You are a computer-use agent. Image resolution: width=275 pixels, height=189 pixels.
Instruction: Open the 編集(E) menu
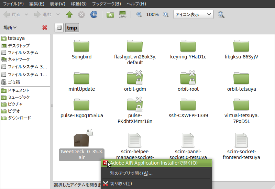[37, 4]
